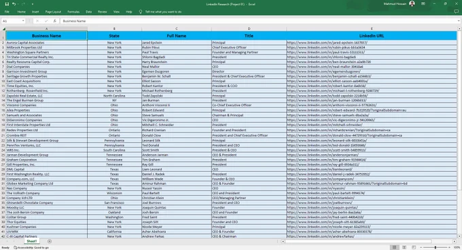The width and height of the screenshot is (462, 250).
Task: Switch to the Home ribbon tab
Action: click(21, 12)
